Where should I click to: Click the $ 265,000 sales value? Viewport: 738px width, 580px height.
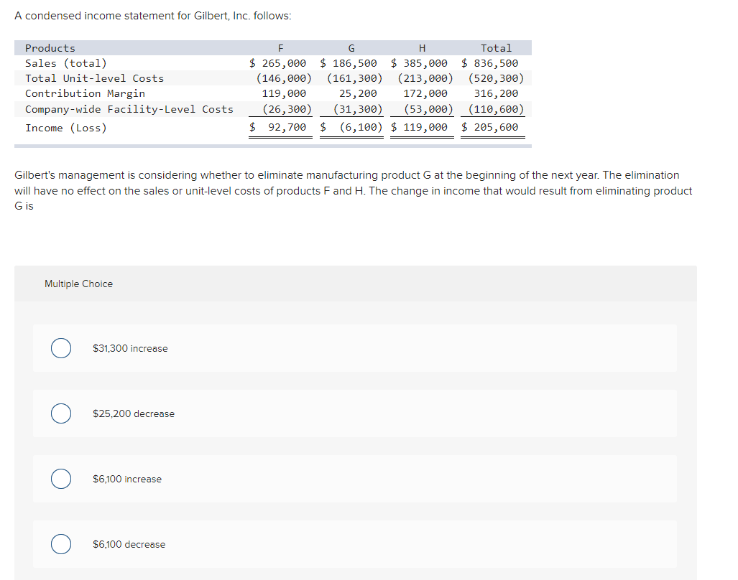tap(277, 63)
